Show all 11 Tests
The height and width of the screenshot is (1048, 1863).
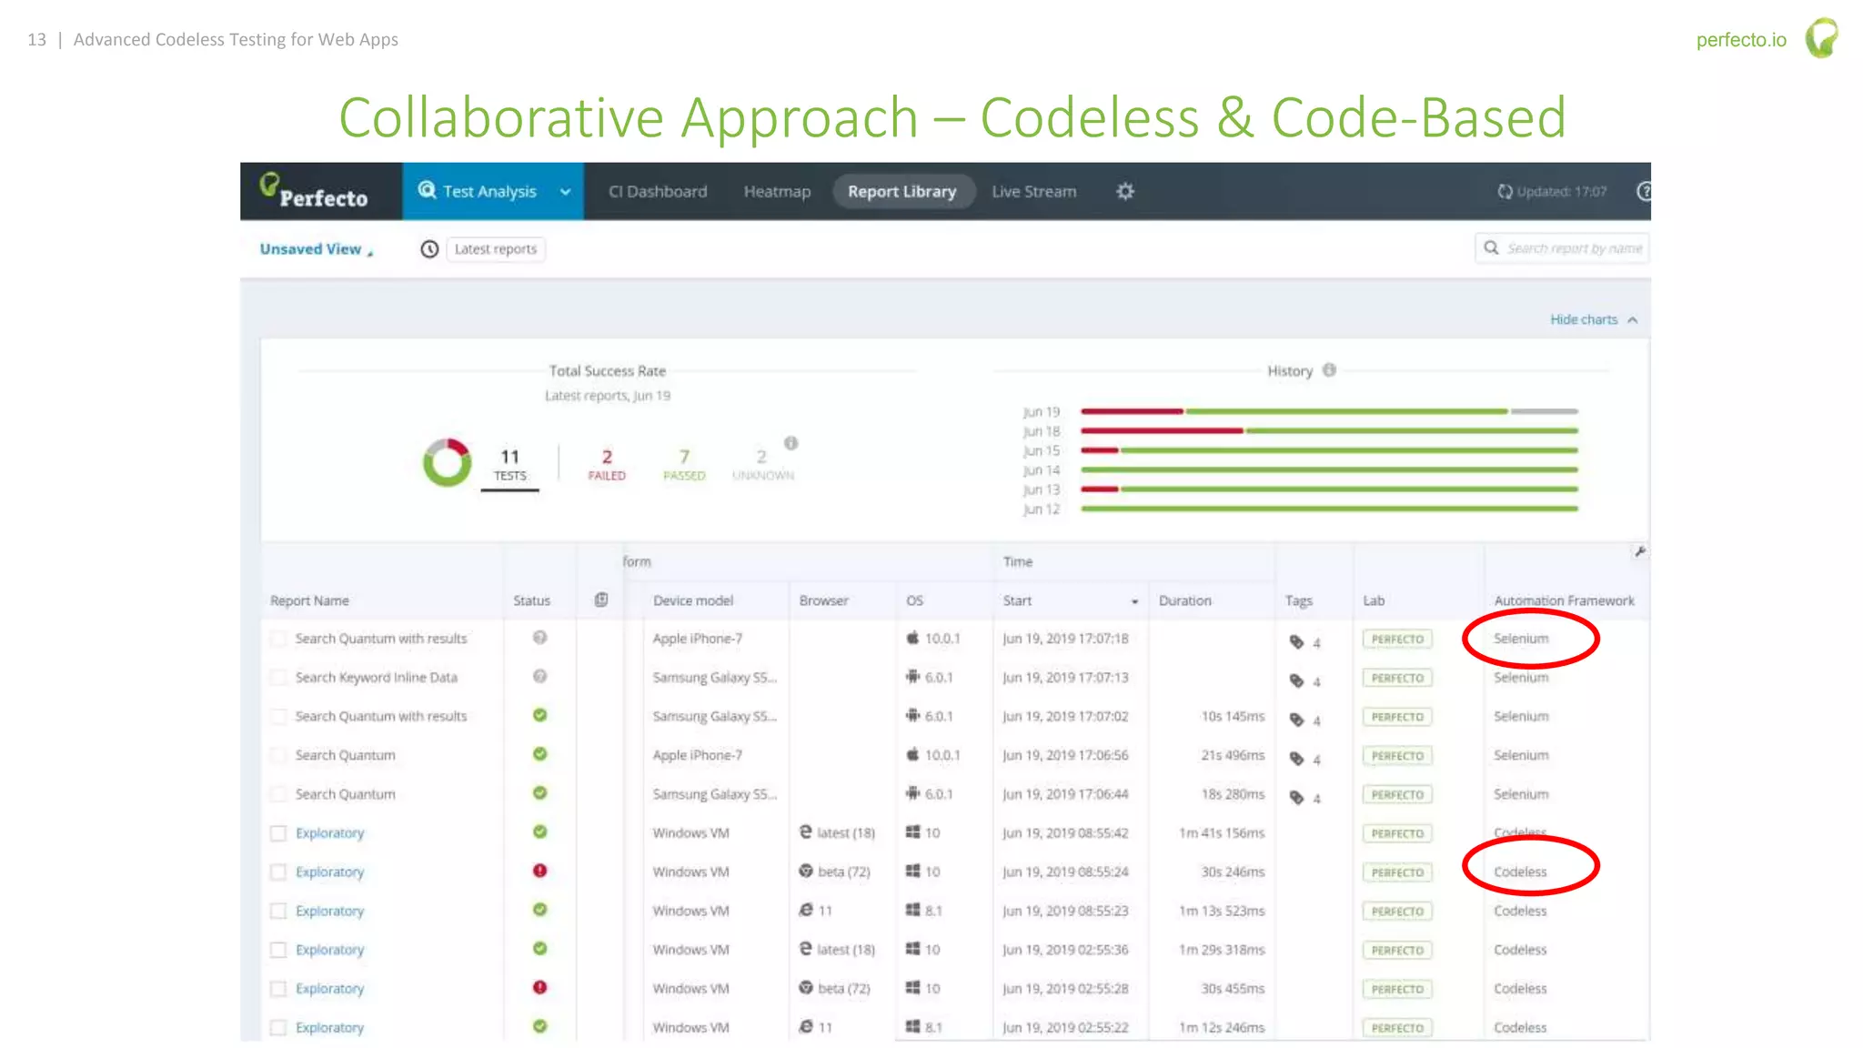pyautogui.click(x=510, y=464)
